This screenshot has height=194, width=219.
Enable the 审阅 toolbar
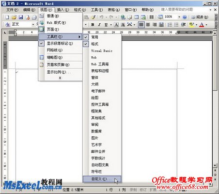(102, 125)
